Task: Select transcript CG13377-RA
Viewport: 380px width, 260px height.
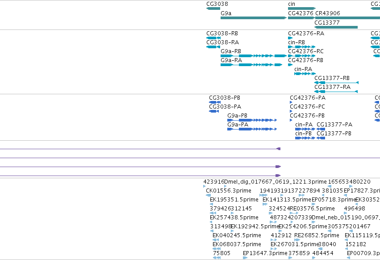Action: click(336, 92)
